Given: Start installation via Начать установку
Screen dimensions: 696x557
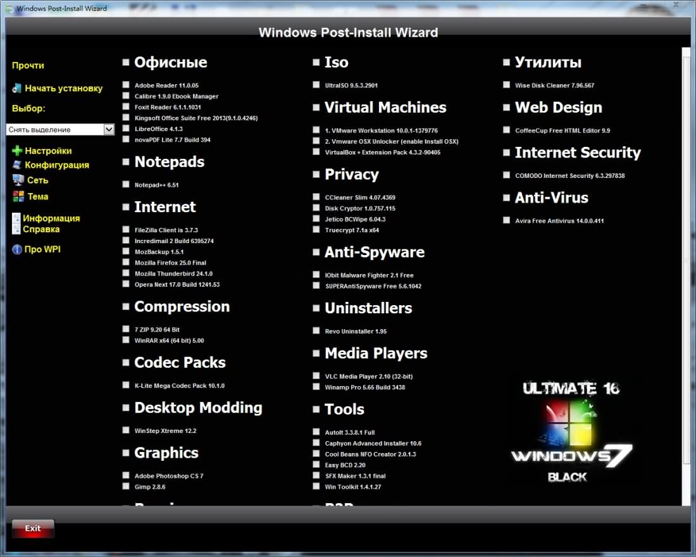Looking at the screenshot, I should pyautogui.click(x=63, y=89).
